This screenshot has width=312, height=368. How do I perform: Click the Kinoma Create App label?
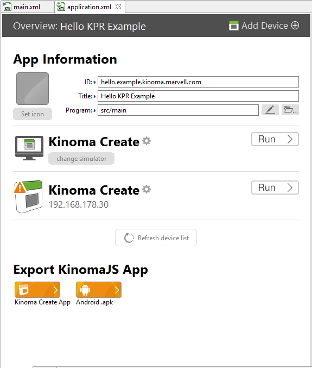pyautogui.click(x=42, y=302)
